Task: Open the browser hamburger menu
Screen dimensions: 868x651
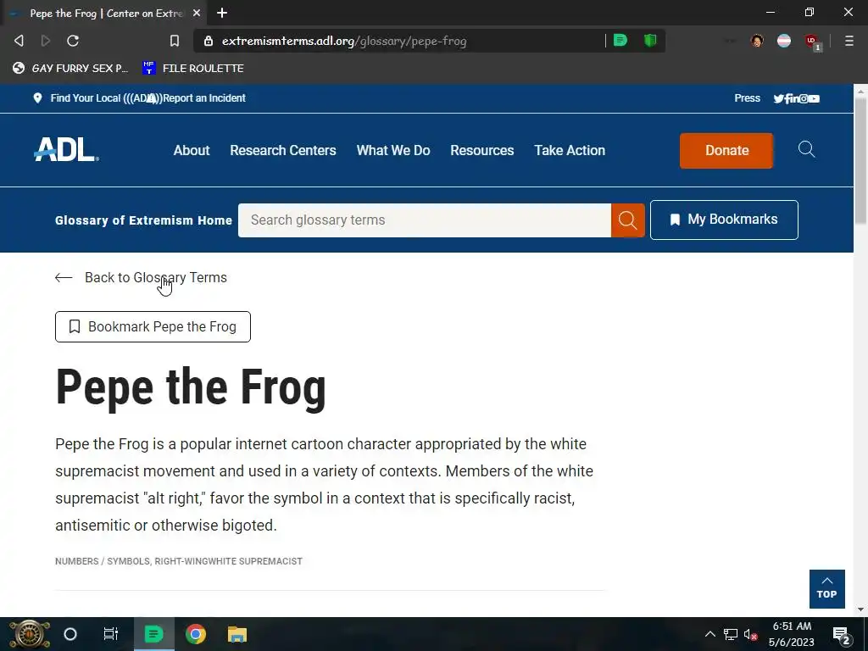Action: click(x=849, y=41)
